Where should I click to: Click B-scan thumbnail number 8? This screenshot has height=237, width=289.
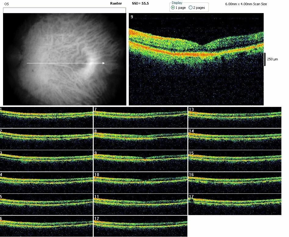point(140,139)
